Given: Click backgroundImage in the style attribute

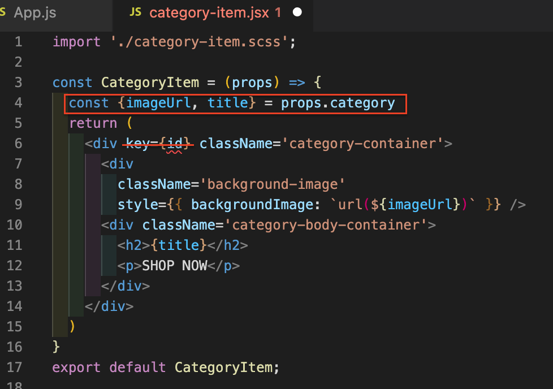Looking at the screenshot, I should click(x=252, y=205).
